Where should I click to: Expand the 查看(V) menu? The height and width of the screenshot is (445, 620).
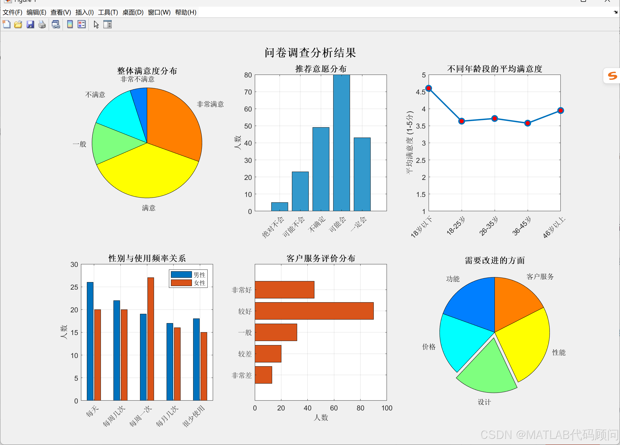click(x=61, y=12)
